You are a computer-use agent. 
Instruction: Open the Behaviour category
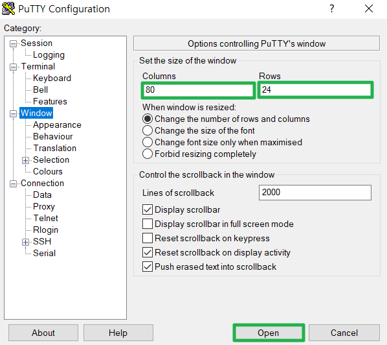(x=53, y=137)
